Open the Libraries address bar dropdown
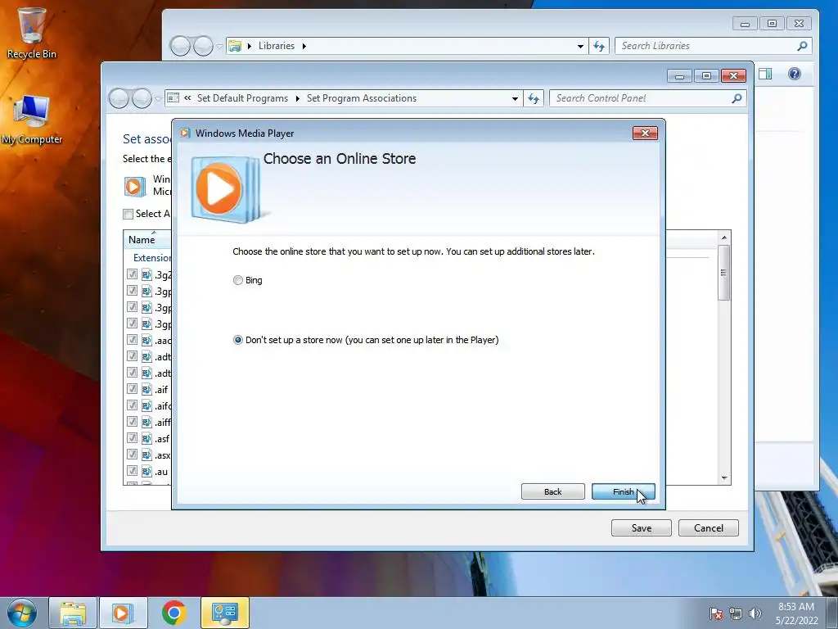 pos(580,47)
